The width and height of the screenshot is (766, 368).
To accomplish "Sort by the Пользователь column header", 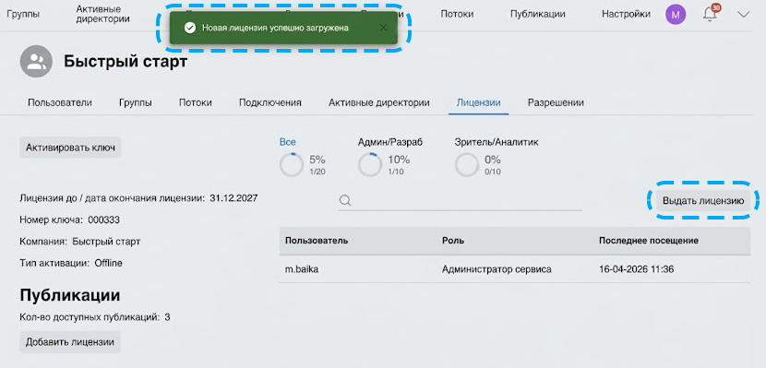I will pyautogui.click(x=317, y=240).
